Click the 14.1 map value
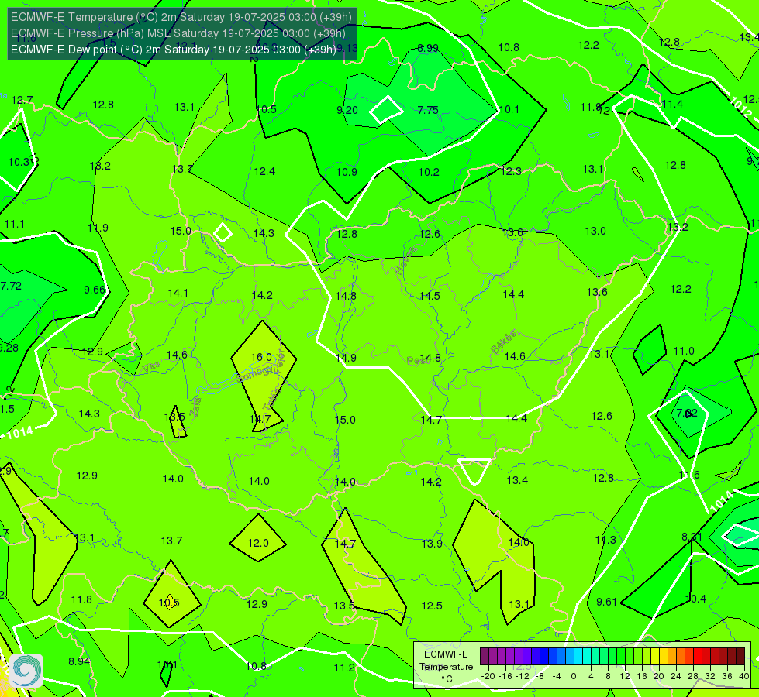Screen dimensions: 759x697 (178, 293)
